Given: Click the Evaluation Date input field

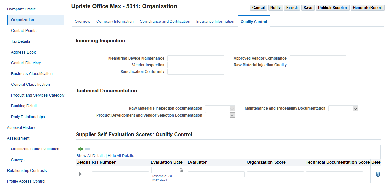Looking at the screenshot, I should (x=165, y=170).
